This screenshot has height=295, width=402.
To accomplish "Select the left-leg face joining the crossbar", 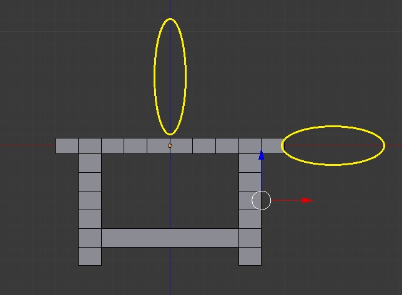I will 90,238.
